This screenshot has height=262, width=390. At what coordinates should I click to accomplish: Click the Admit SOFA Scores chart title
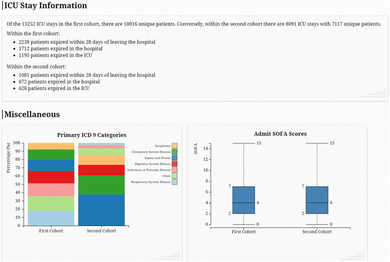(280, 134)
